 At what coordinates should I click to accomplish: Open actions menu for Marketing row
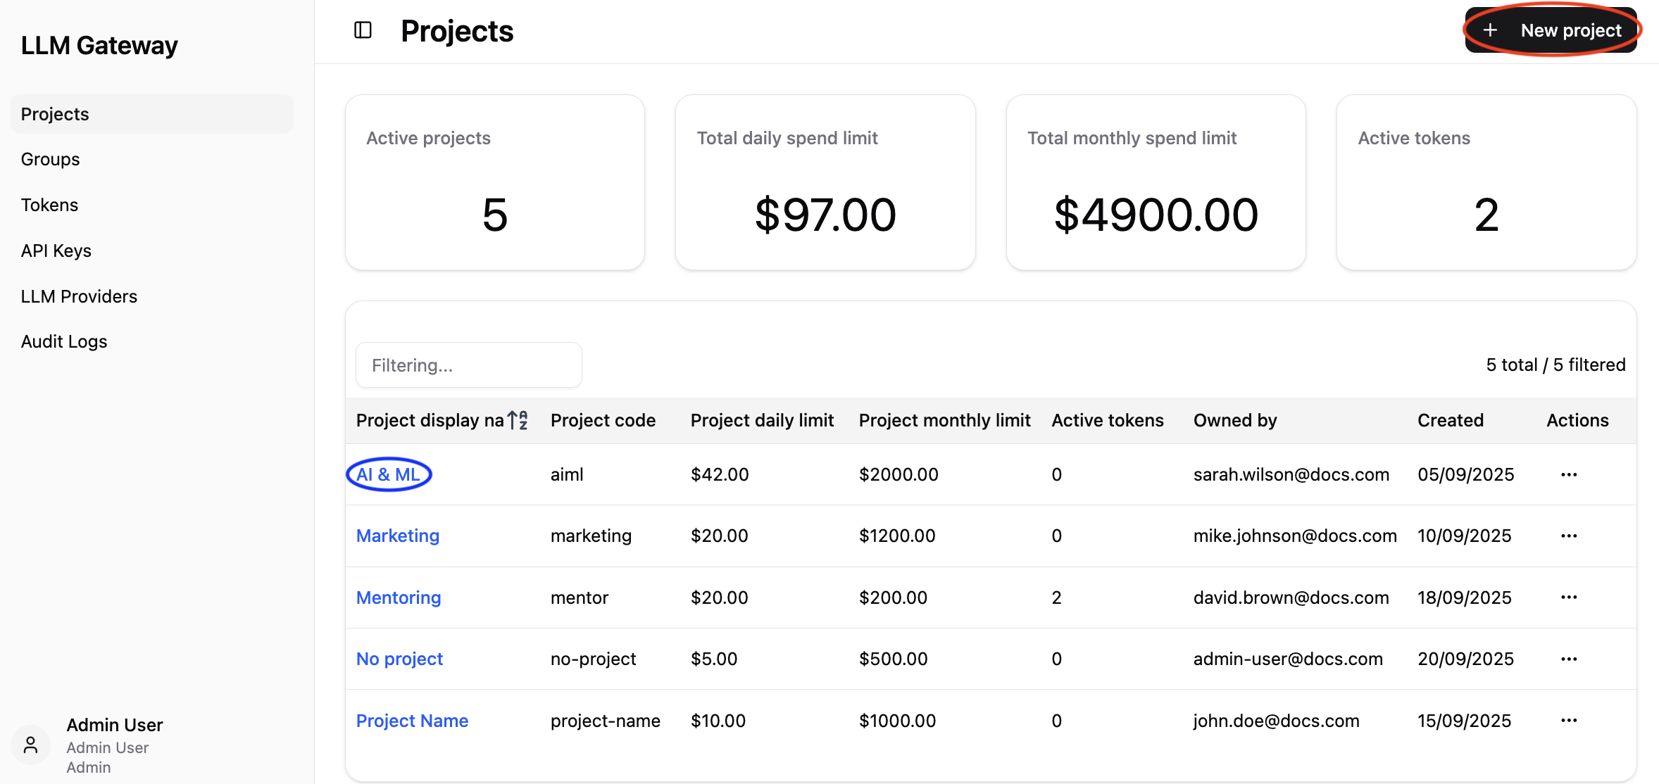pos(1569,536)
